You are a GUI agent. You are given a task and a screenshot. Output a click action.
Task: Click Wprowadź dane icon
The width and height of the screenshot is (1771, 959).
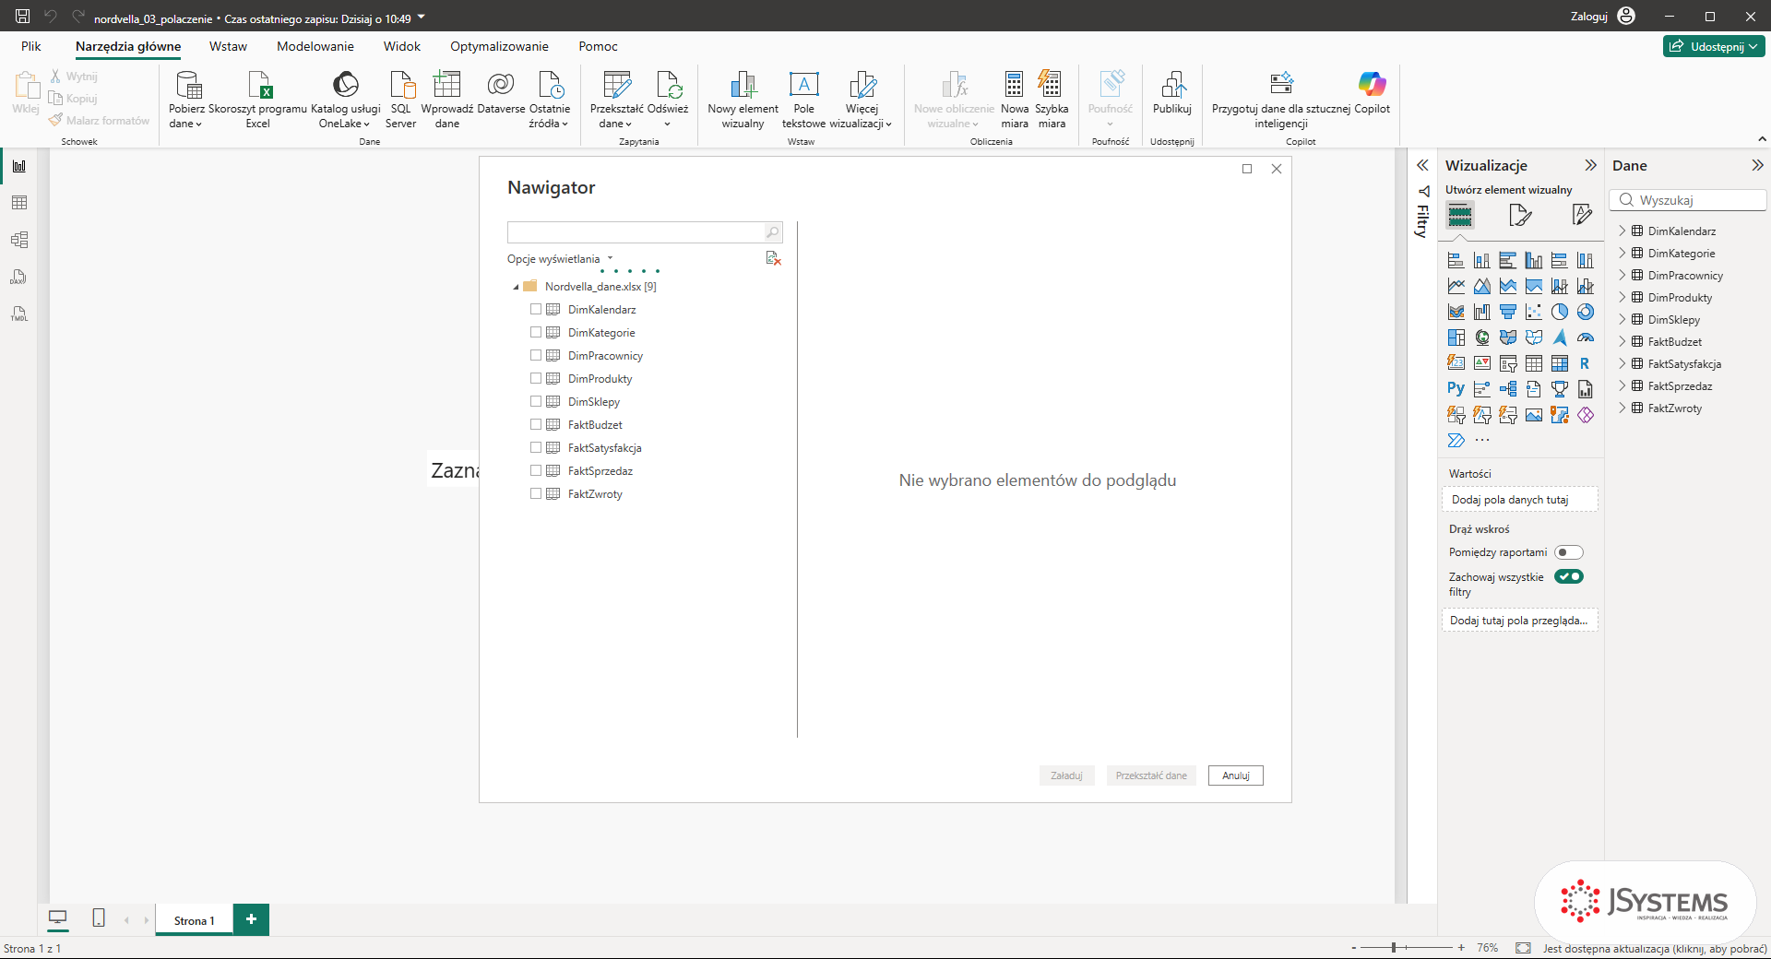tap(447, 85)
